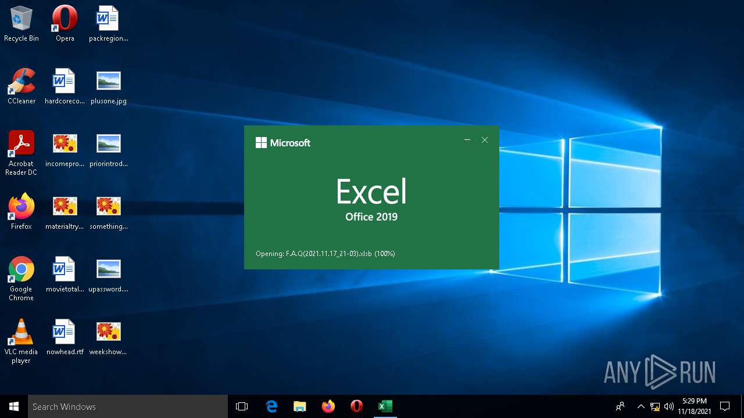Select the weekshow image file icon
Viewport: 744px width, 418px height.
click(x=108, y=337)
